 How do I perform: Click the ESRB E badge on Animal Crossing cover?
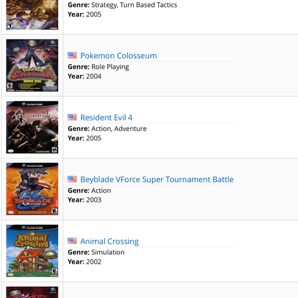click(55, 272)
